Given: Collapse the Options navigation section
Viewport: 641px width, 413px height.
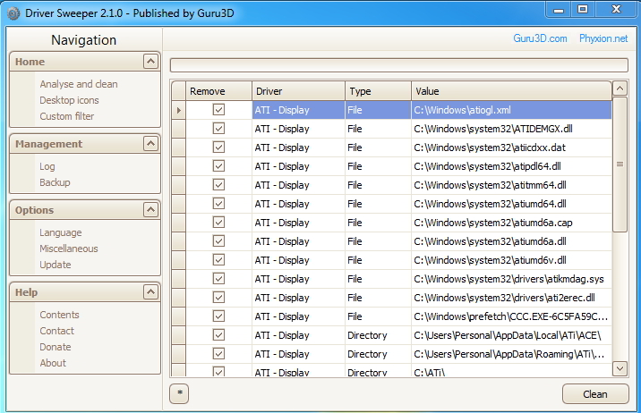Looking at the screenshot, I should tap(150, 210).
